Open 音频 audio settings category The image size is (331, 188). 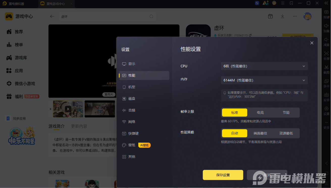(144, 110)
